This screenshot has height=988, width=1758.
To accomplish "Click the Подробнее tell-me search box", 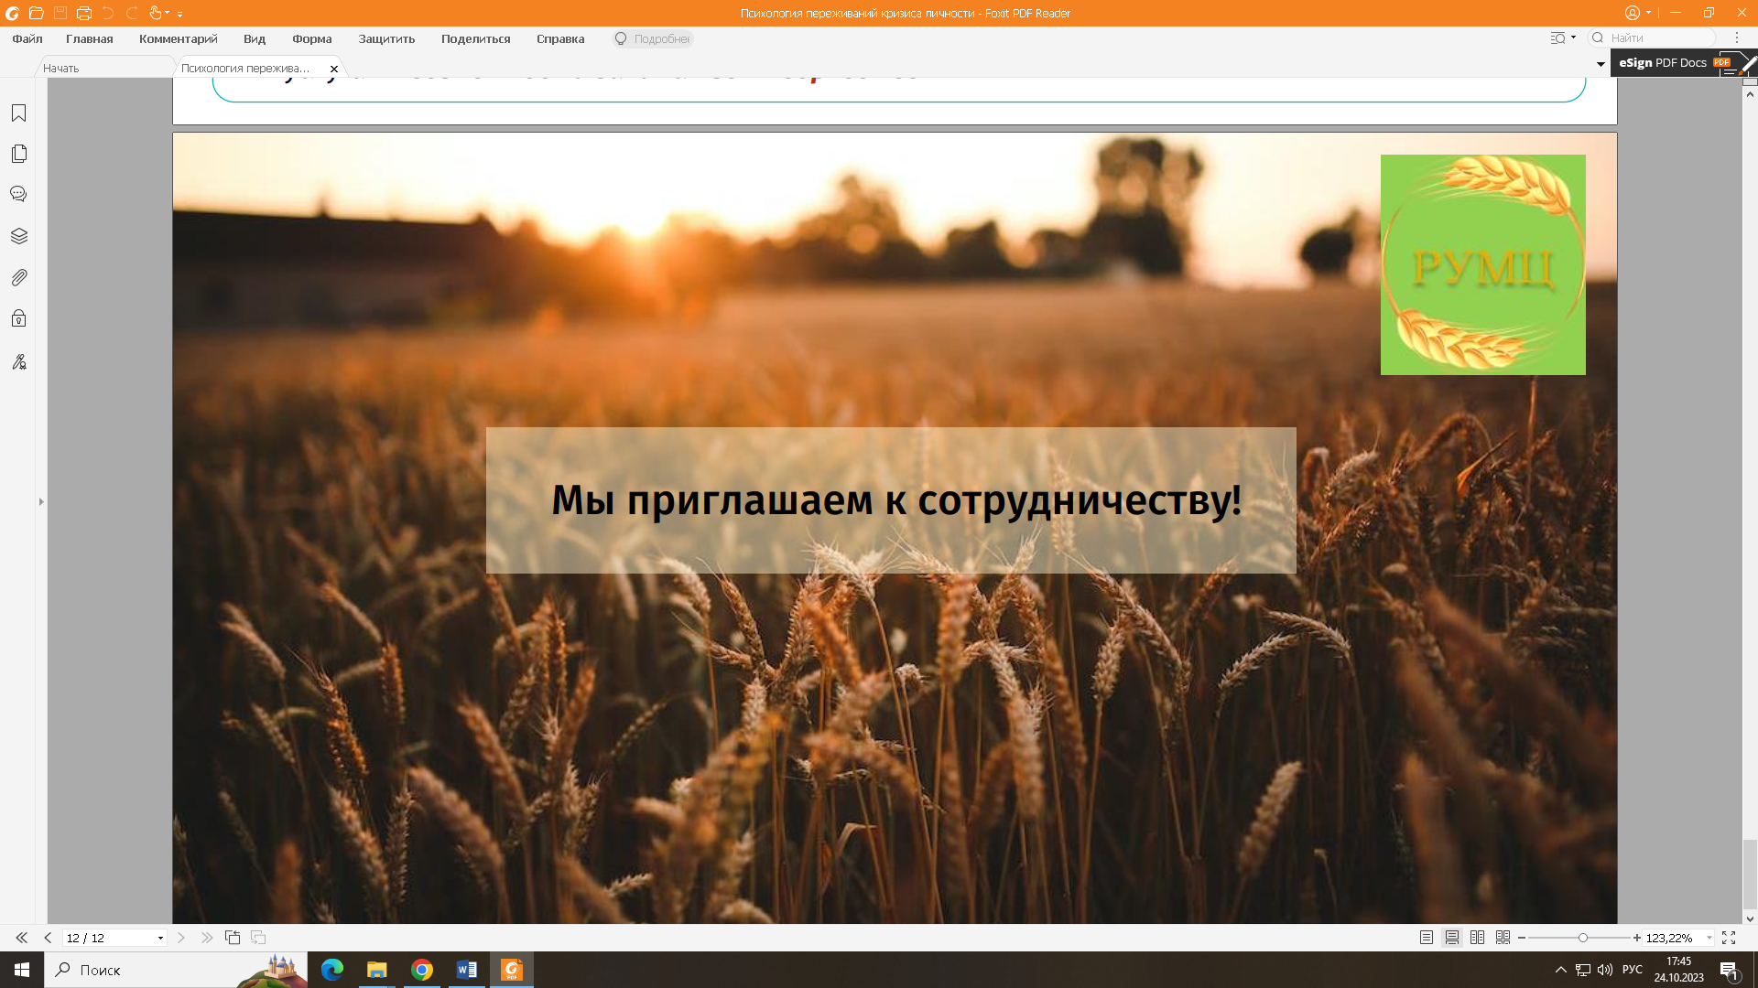I will coord(653,38).
